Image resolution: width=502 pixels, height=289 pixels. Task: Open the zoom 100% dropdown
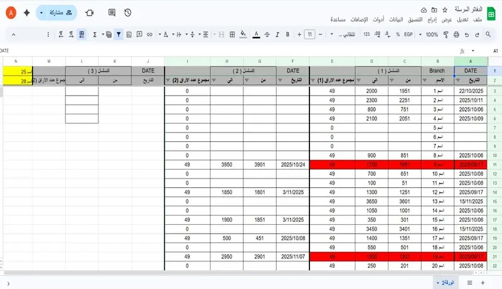pyautogui.click(x=429, y=35)
